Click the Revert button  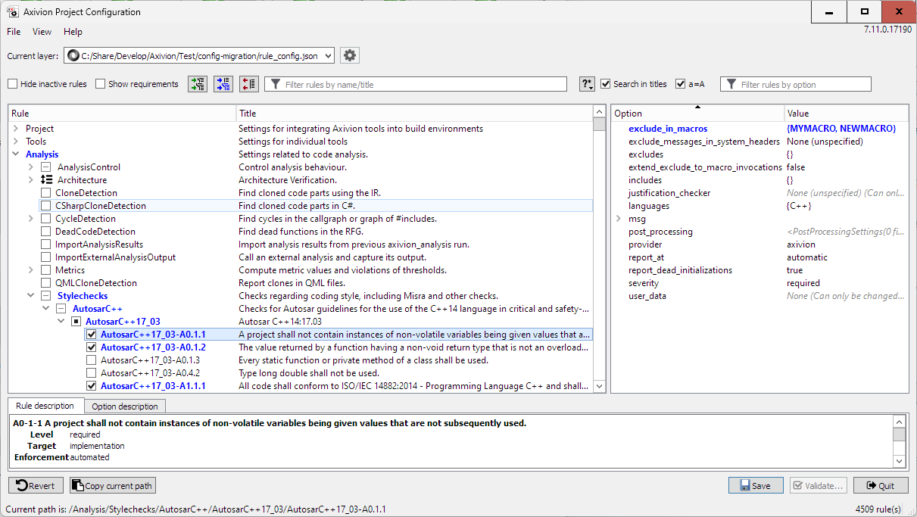(x=36, y=486)
